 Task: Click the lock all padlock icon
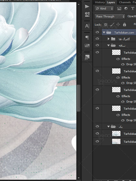124,25
